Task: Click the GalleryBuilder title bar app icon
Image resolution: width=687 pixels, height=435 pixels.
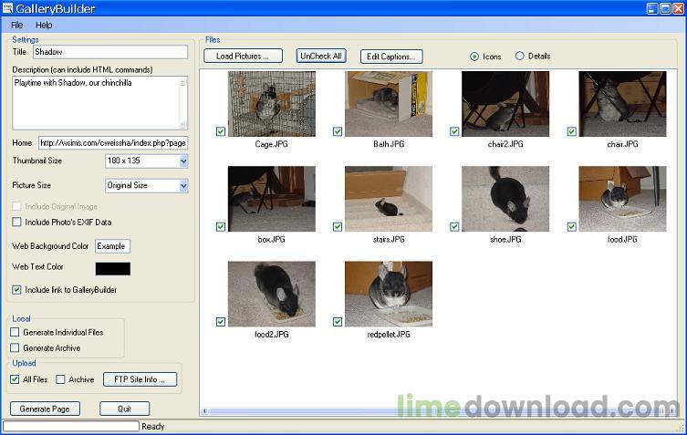Action: tap(8, 9)
